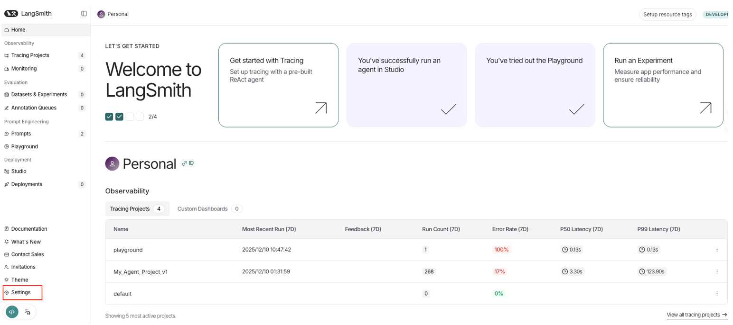733x325 pixels.
Task: Open the arrow on Get started with Tracing card
Action: click(321, 108)
